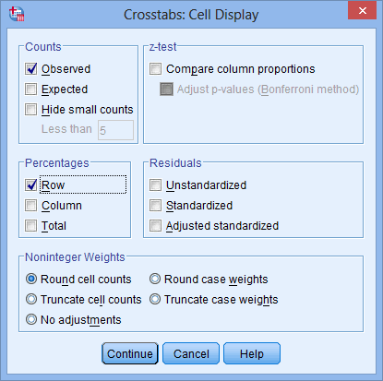The width and height of the screenshot is (383, 381).
Task: Uncheck the Row percentages checkbox
Action: point(31,185)
